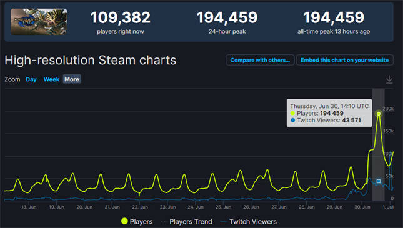Click the Compare with others button
This screenshot has width=403, height=228.
260,60
